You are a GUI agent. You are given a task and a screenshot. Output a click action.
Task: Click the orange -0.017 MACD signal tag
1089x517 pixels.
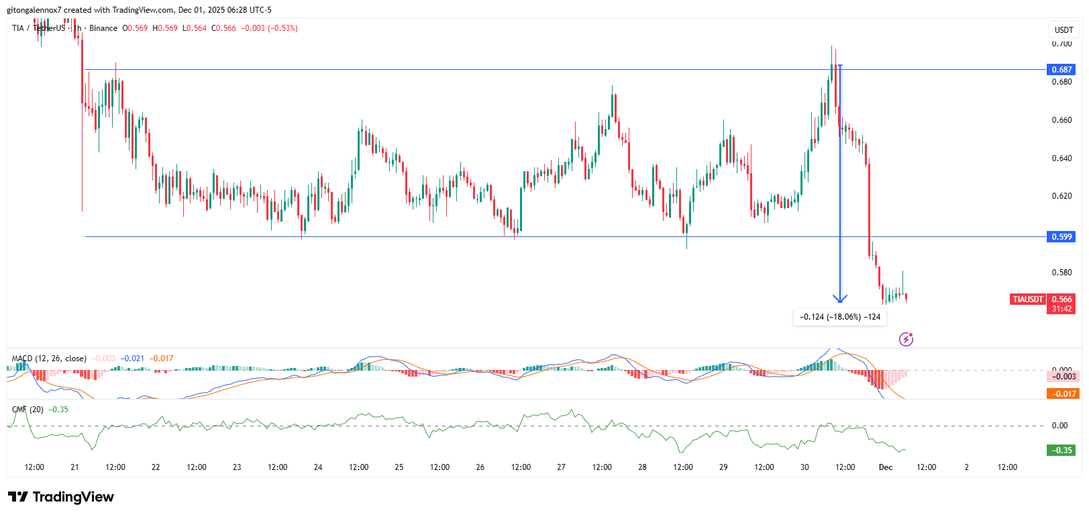pos(1061,394)
